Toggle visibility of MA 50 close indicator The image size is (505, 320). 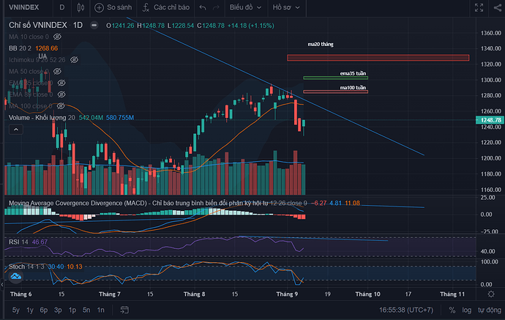click(57, 71)
